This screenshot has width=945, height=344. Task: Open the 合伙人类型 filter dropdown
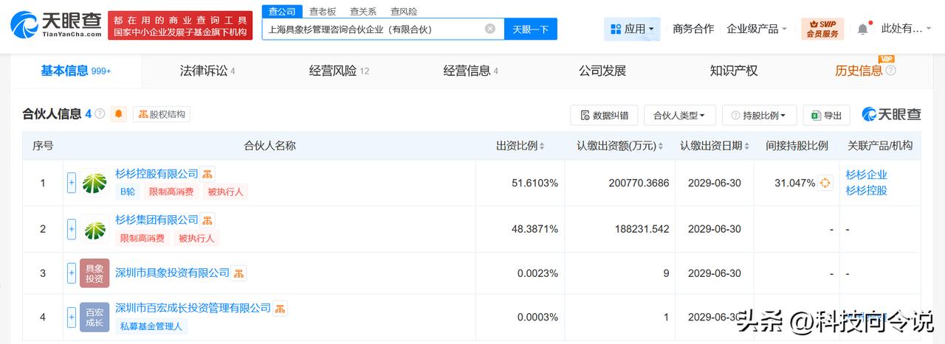click(679, 116)
